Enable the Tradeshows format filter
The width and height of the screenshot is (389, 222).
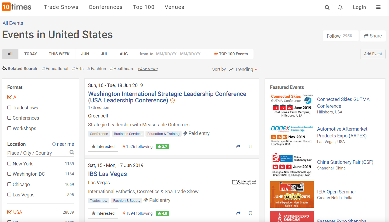click(9, 107)
